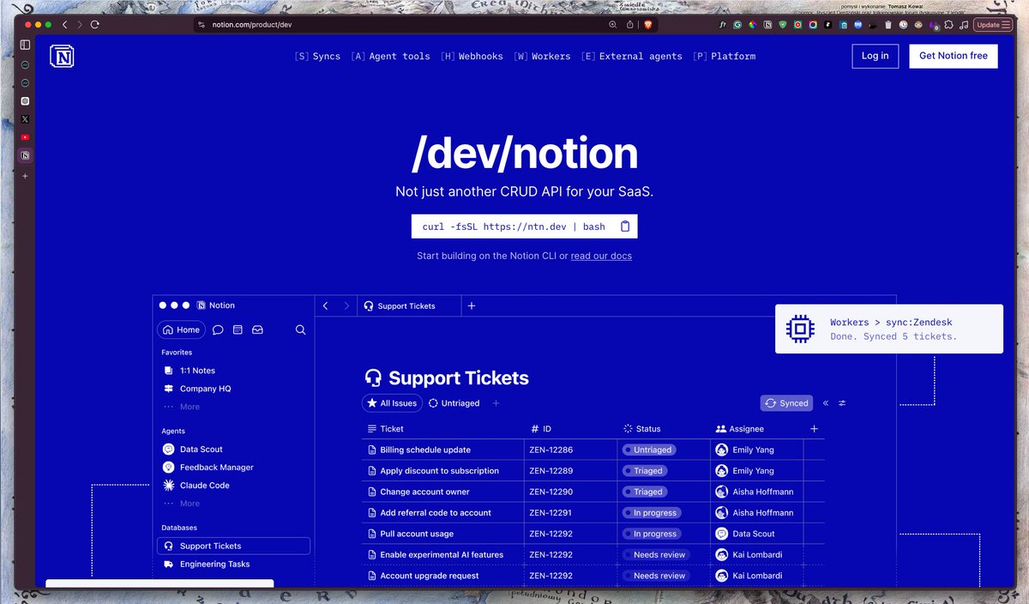Open the media control music note icon
This screenshot has height=604, width=1029.
(964, 25)
